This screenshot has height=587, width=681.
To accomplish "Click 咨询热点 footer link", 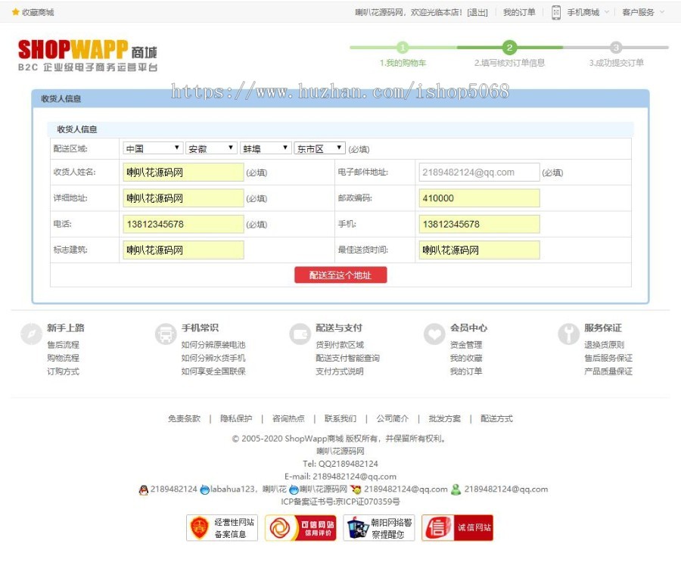I will pos(288,418).
